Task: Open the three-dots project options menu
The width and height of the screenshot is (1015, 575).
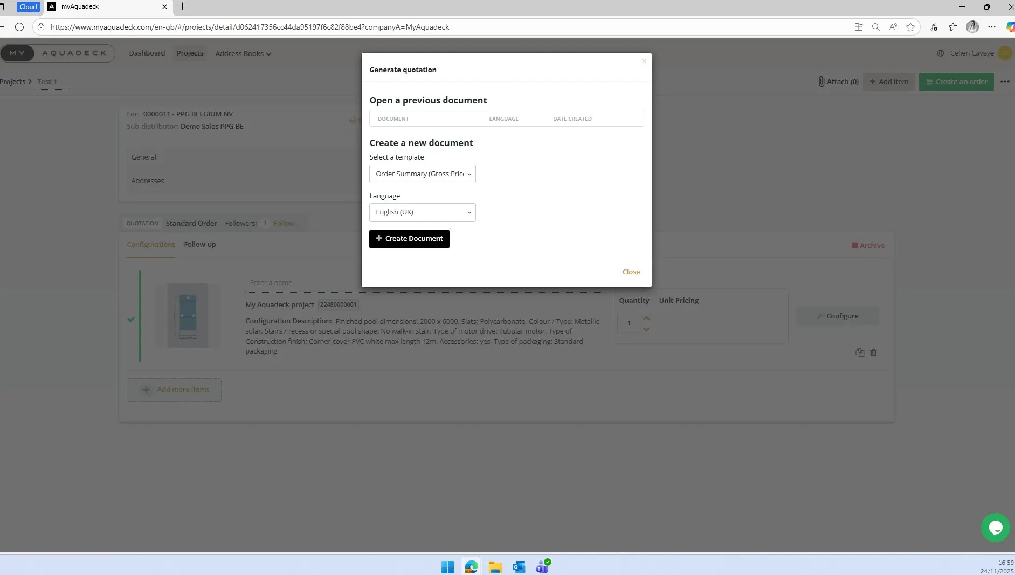Action: point(1005,82)
